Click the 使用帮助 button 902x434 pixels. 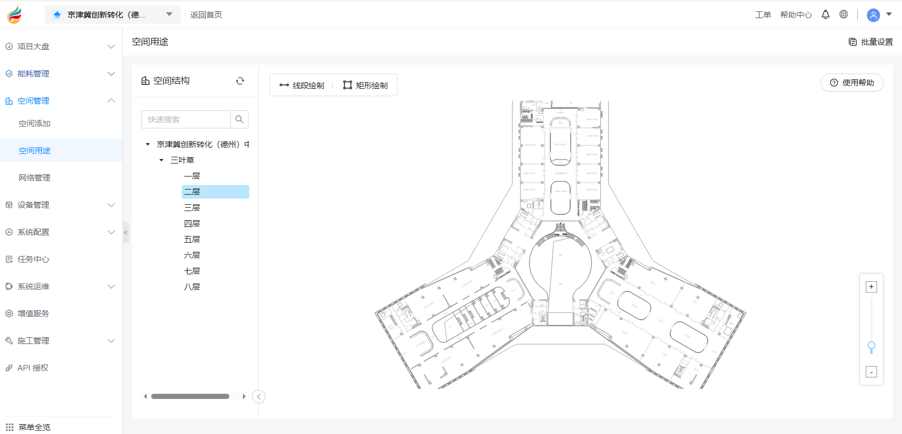(x=852, y=83)
